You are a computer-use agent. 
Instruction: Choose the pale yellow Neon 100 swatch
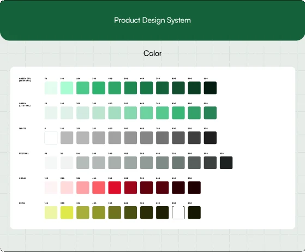point(51,213)
